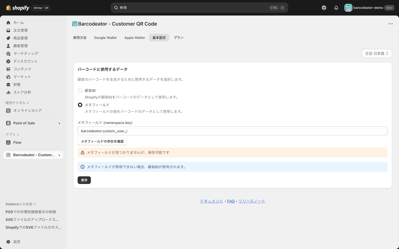Click the metafield namespace.key input field
Screen dimensions: 399x249
click(x=232, y=131)
